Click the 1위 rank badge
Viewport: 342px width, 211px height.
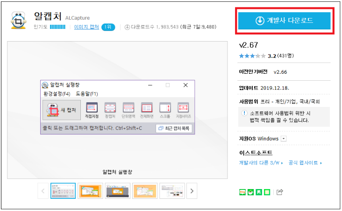108,27
